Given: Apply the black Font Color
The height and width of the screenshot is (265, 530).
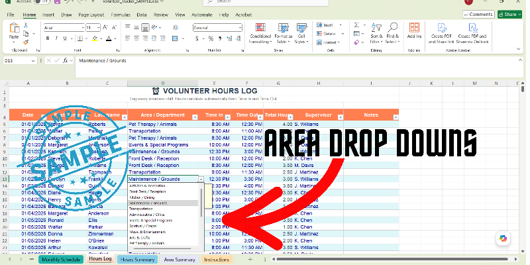Looking at the screenshot, I should [x=109, y=38].
